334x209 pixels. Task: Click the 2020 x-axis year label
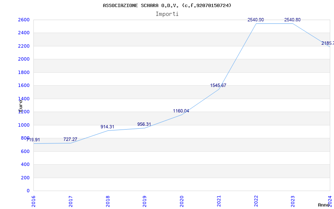click(x=182, y=201)
